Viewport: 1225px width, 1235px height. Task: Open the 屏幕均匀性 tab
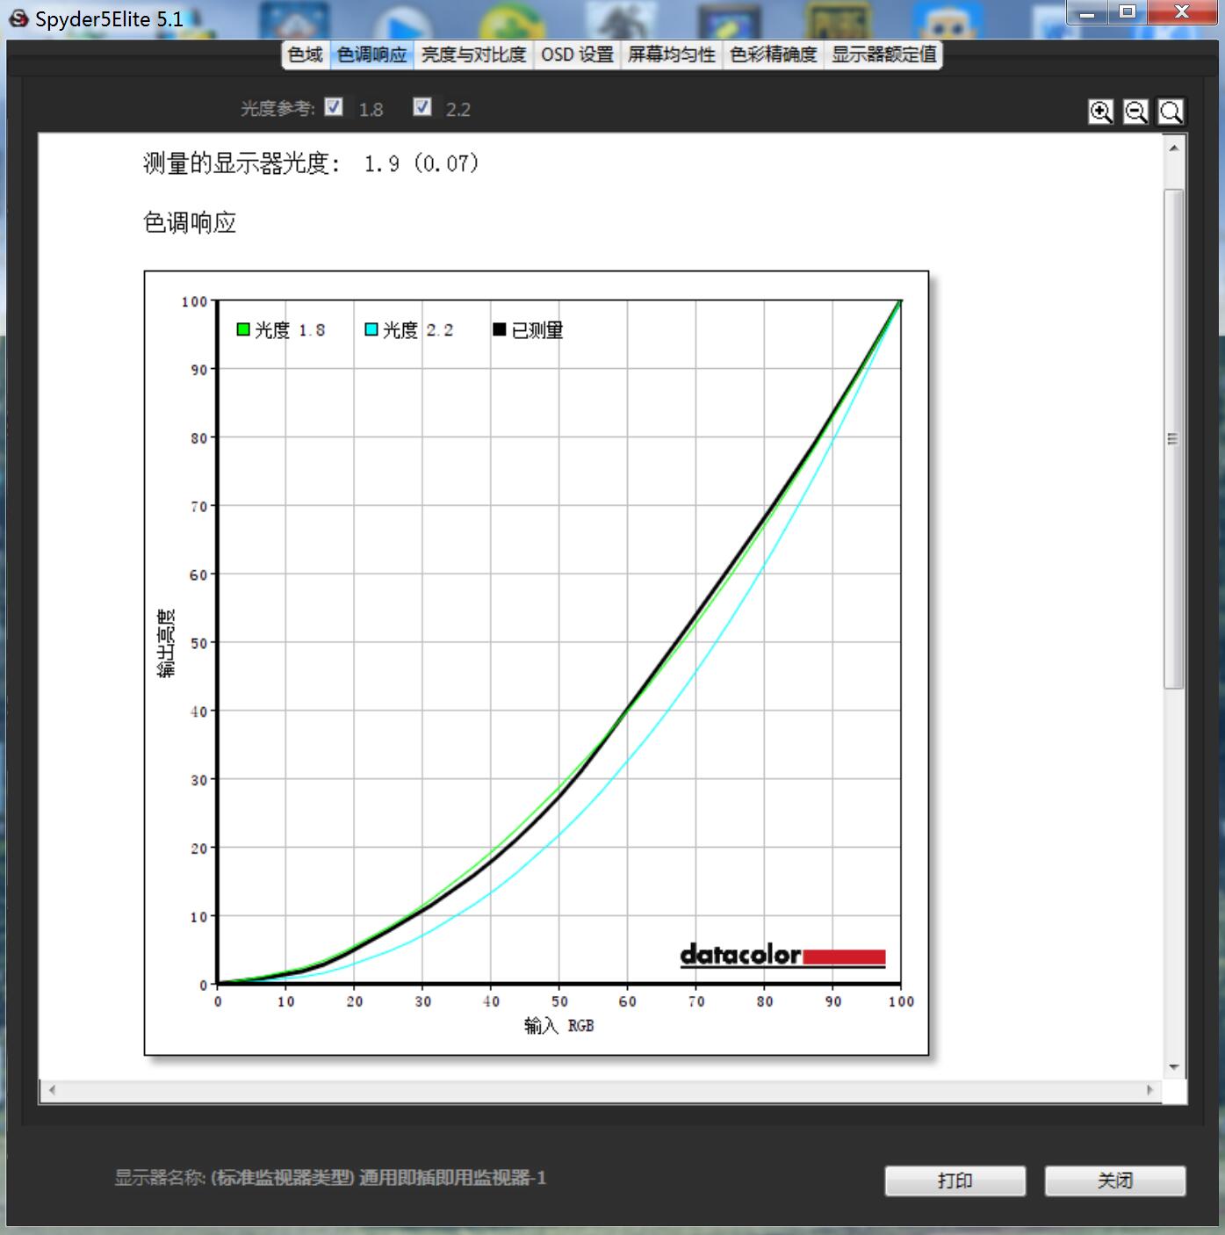point(672,54)
